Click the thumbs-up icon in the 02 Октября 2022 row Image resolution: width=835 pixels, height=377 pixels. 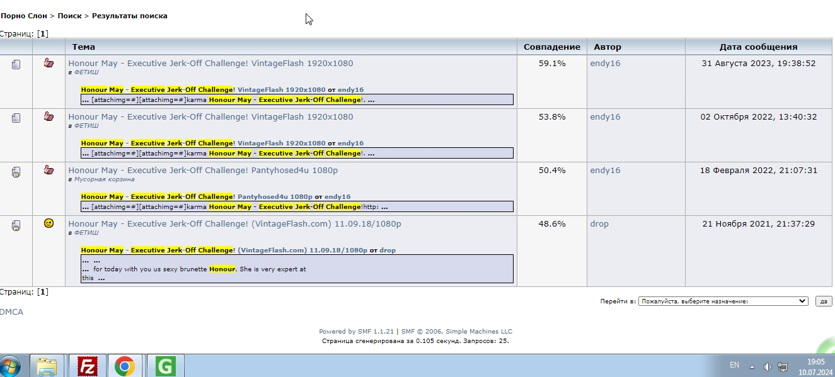pos(49,116)
